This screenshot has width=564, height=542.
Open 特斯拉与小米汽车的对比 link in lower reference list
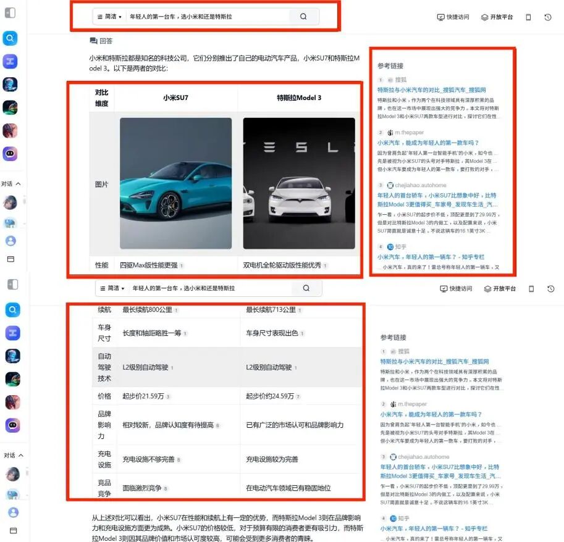(434, 362)
